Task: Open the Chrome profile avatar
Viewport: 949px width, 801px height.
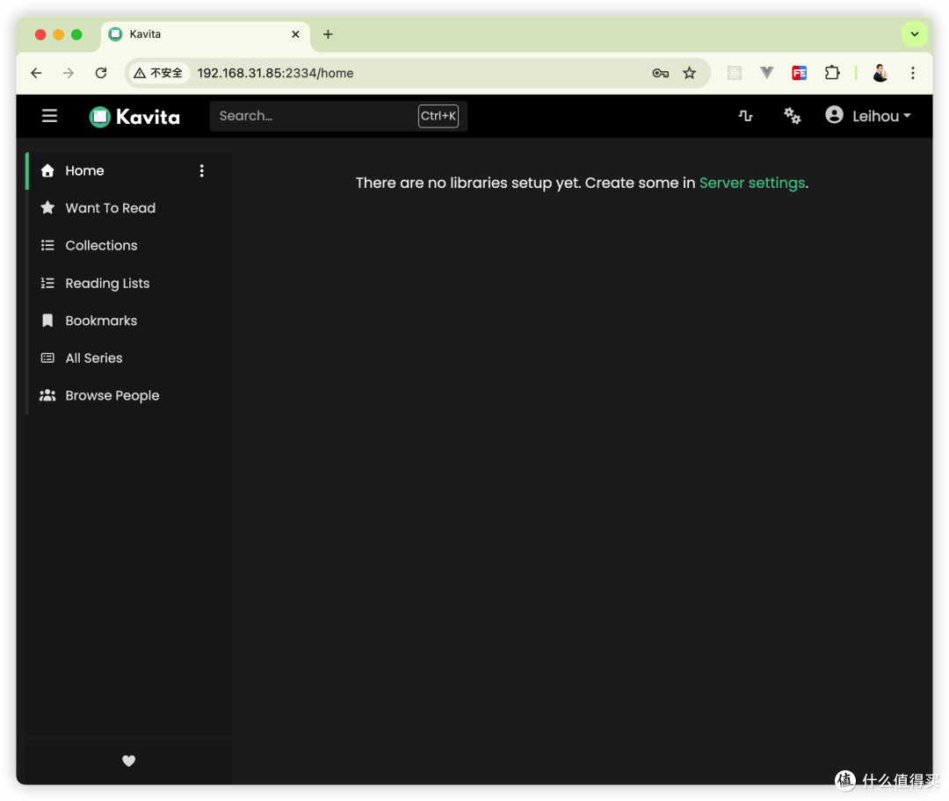Action: pos(880,73)
